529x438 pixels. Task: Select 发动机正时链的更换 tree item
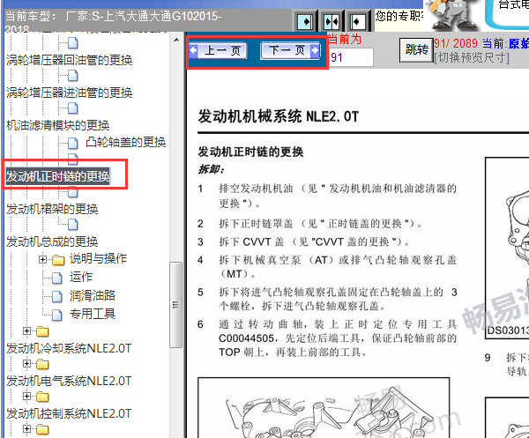tap(57, 176)
